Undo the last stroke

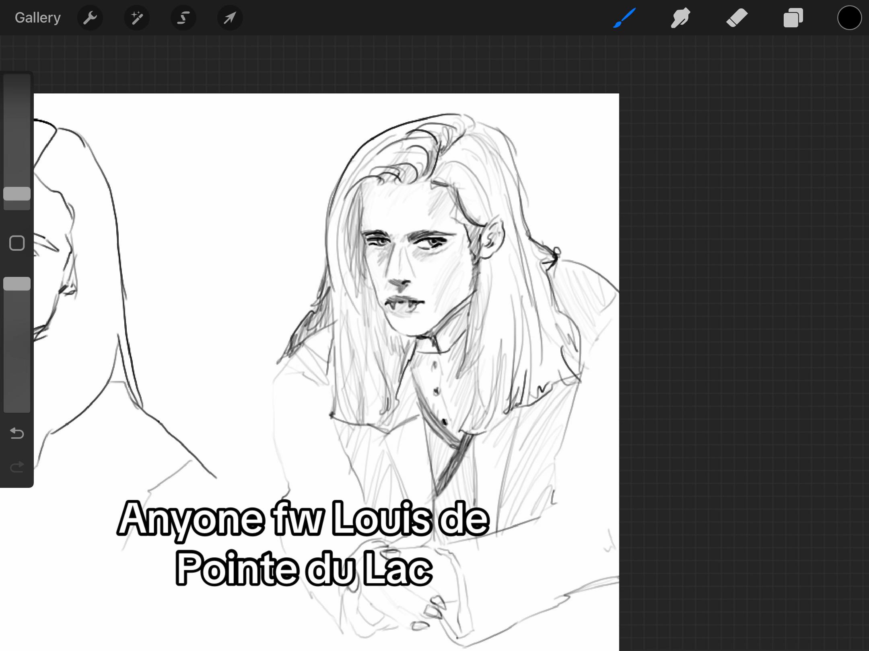[17, 433]
